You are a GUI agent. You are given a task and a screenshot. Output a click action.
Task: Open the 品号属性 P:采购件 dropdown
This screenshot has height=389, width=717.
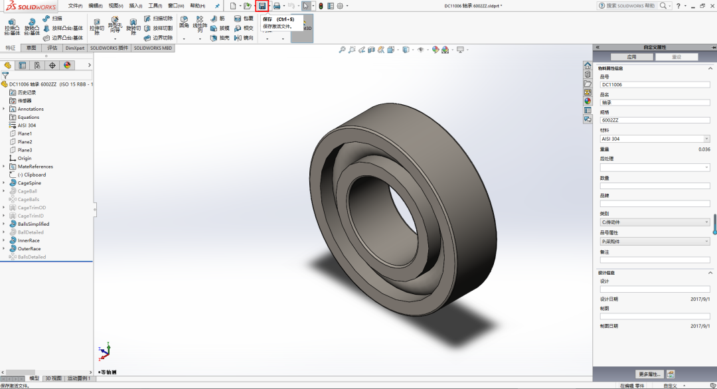click(x=706, y=242)
